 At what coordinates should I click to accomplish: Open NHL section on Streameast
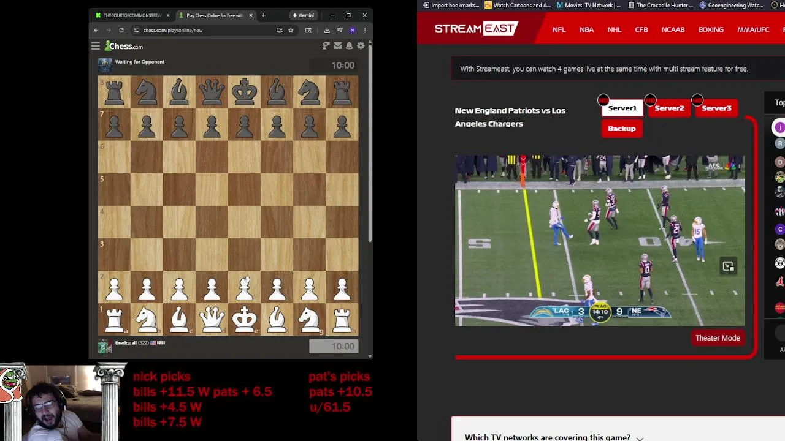tap(614, 29)
